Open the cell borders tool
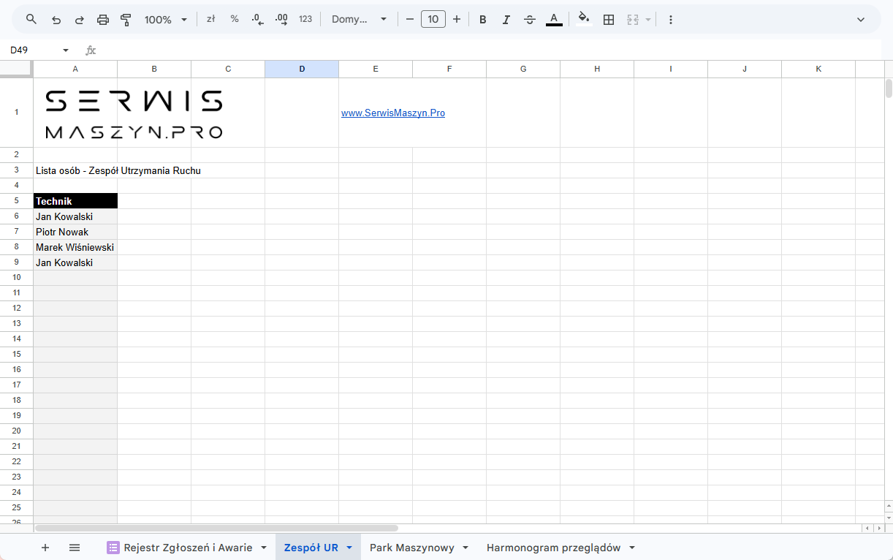The height and width of the screenshot is (560, 893). pos(609,19)
